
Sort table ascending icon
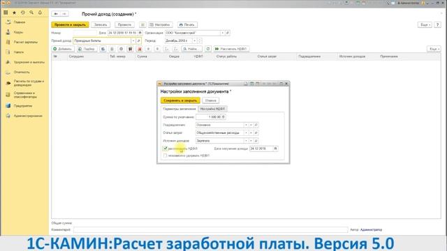166,49
